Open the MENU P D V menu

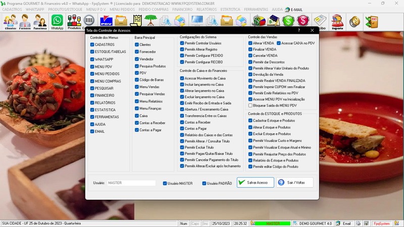(x=96, y=10)
